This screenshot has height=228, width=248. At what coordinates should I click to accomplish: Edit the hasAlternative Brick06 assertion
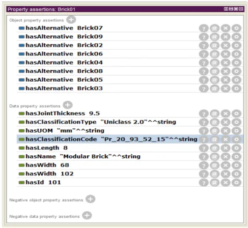[x=237, y=54]
